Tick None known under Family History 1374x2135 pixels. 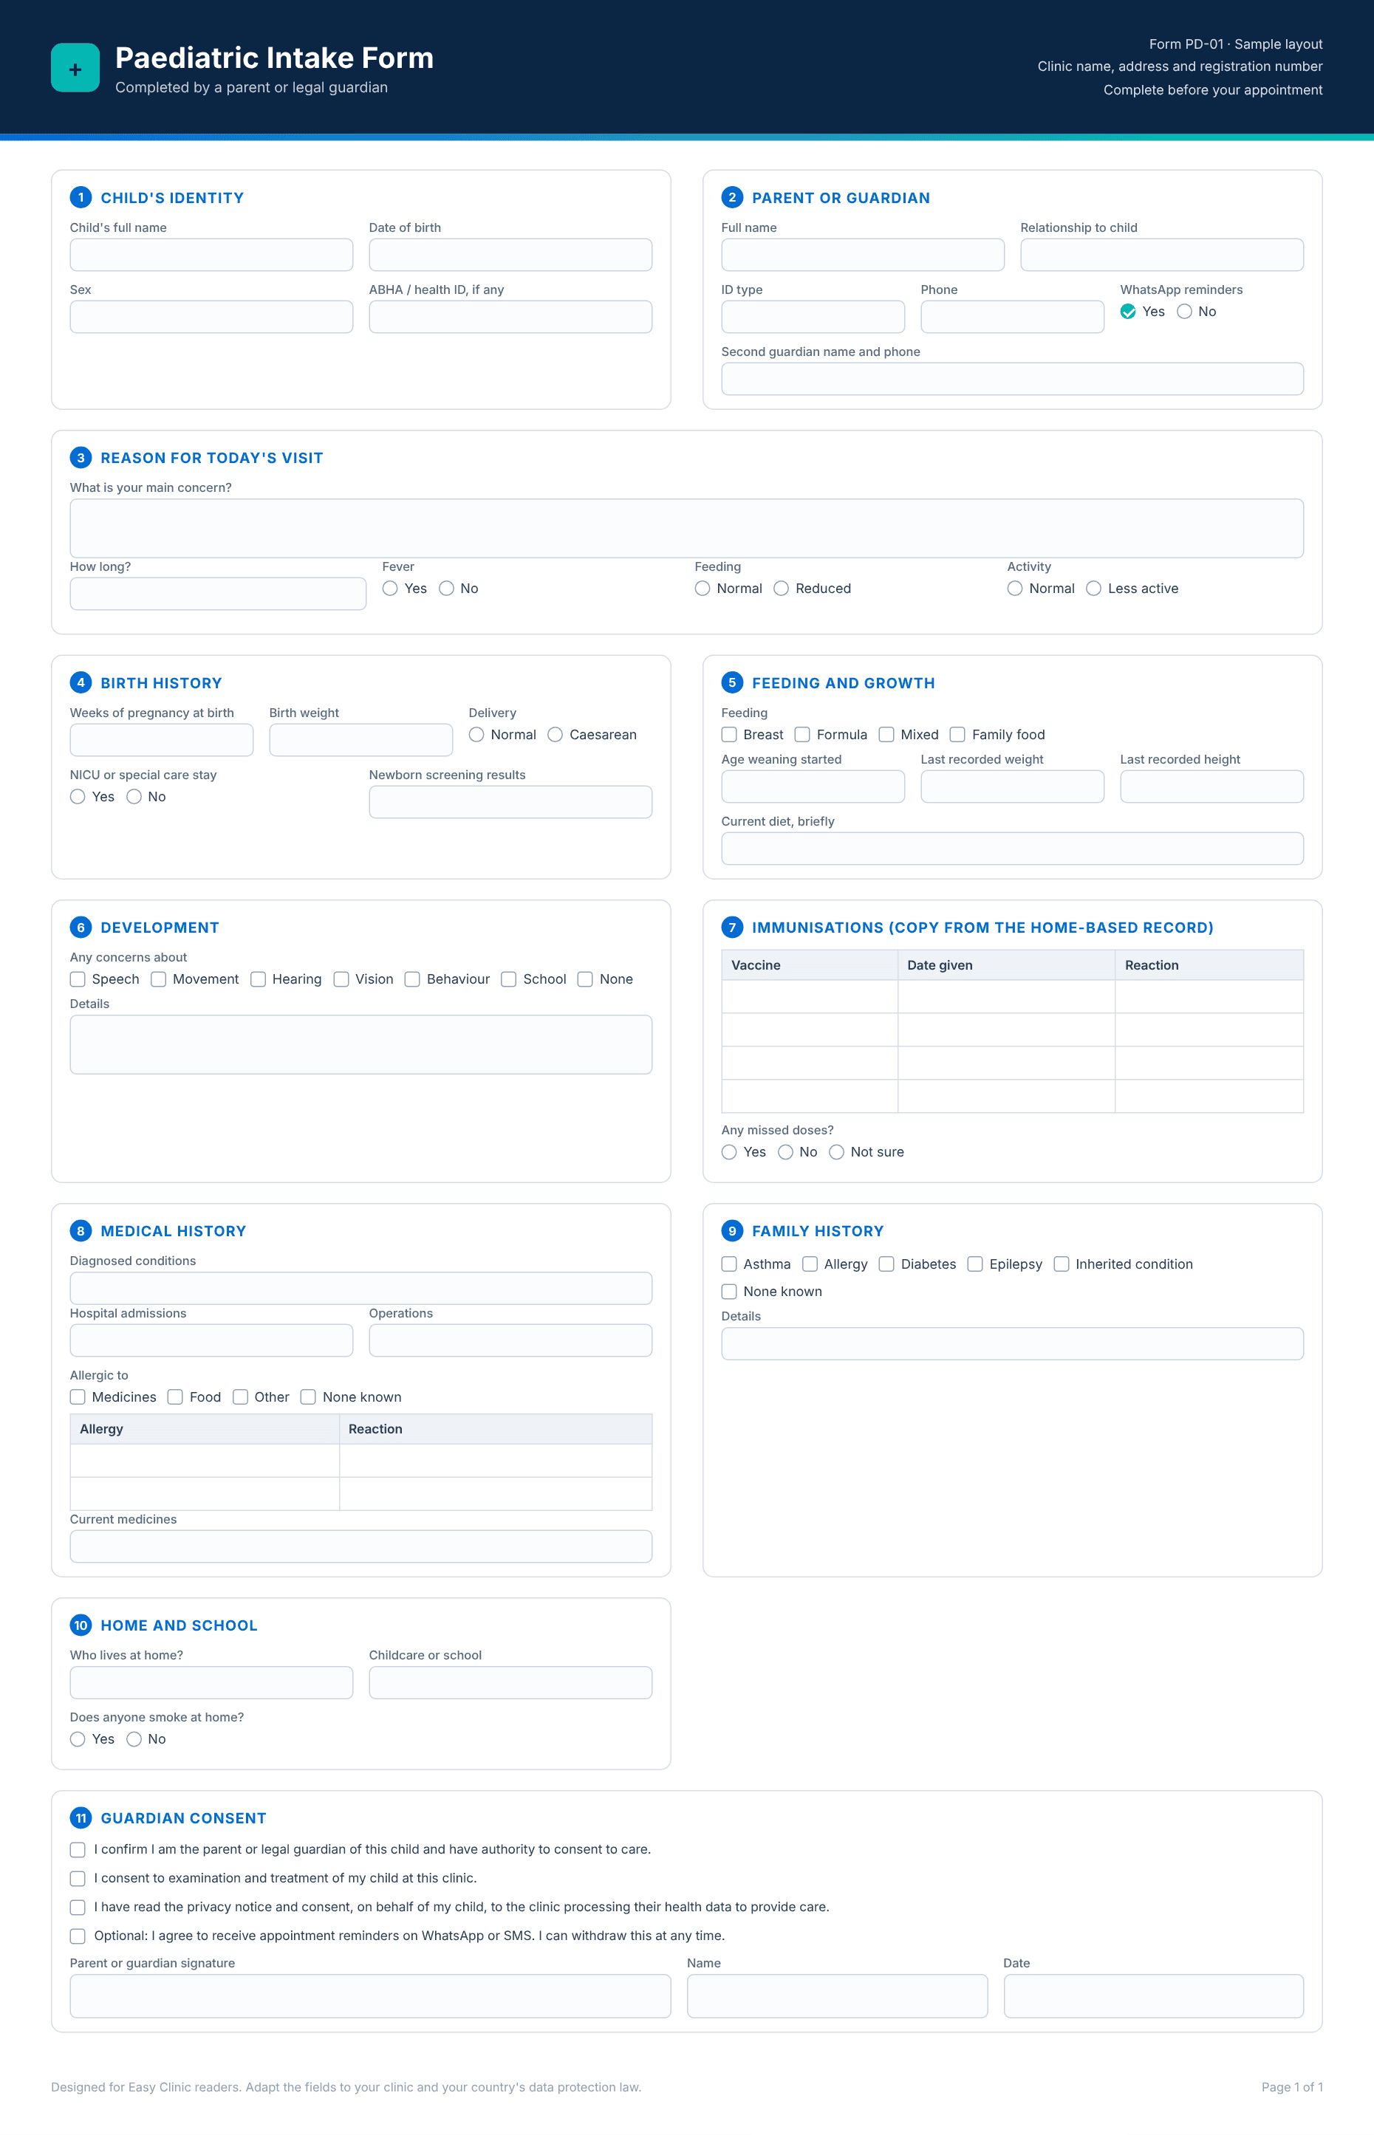pyautogui.click(x=729, y=1292)
